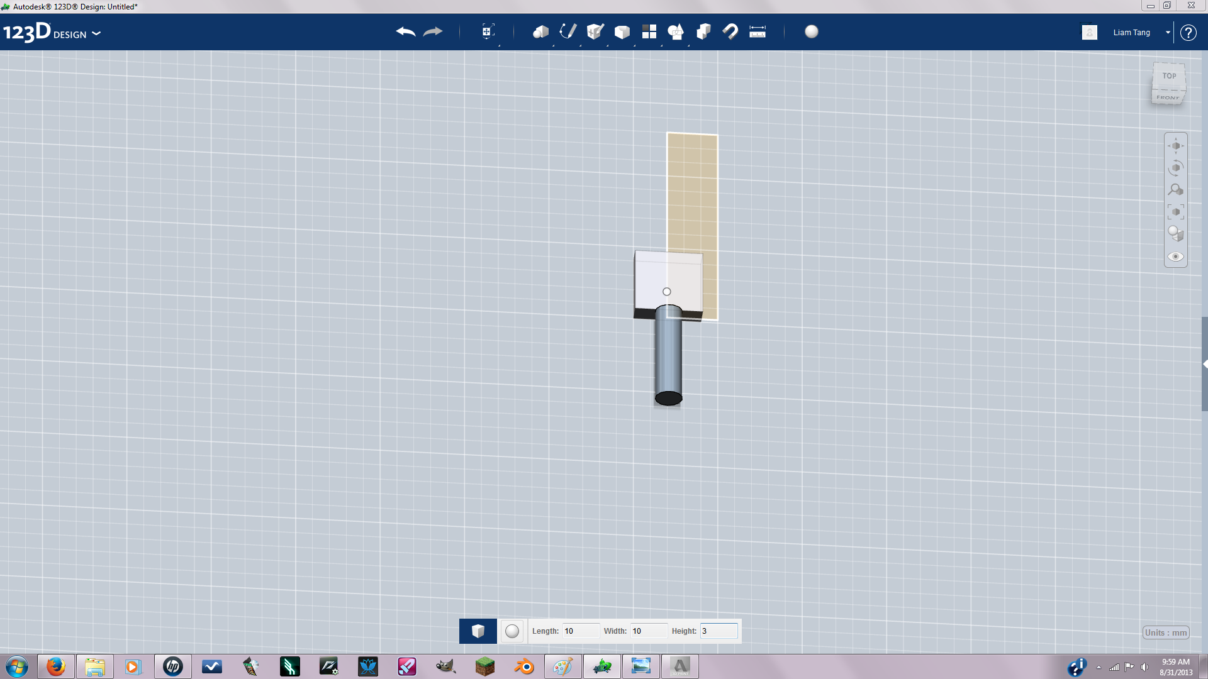Click the system tray volume icon

point(1144,667)
